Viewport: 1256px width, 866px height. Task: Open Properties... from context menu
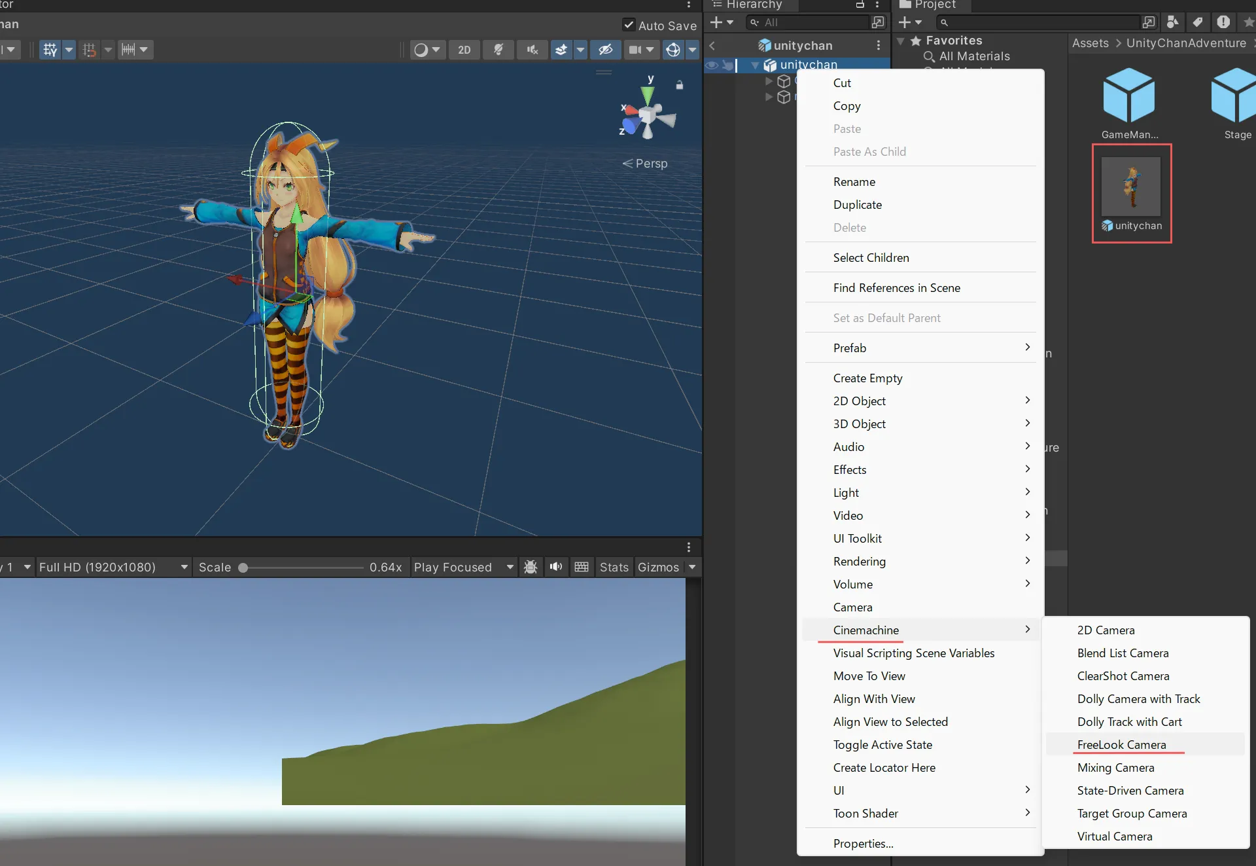(920, 844)
